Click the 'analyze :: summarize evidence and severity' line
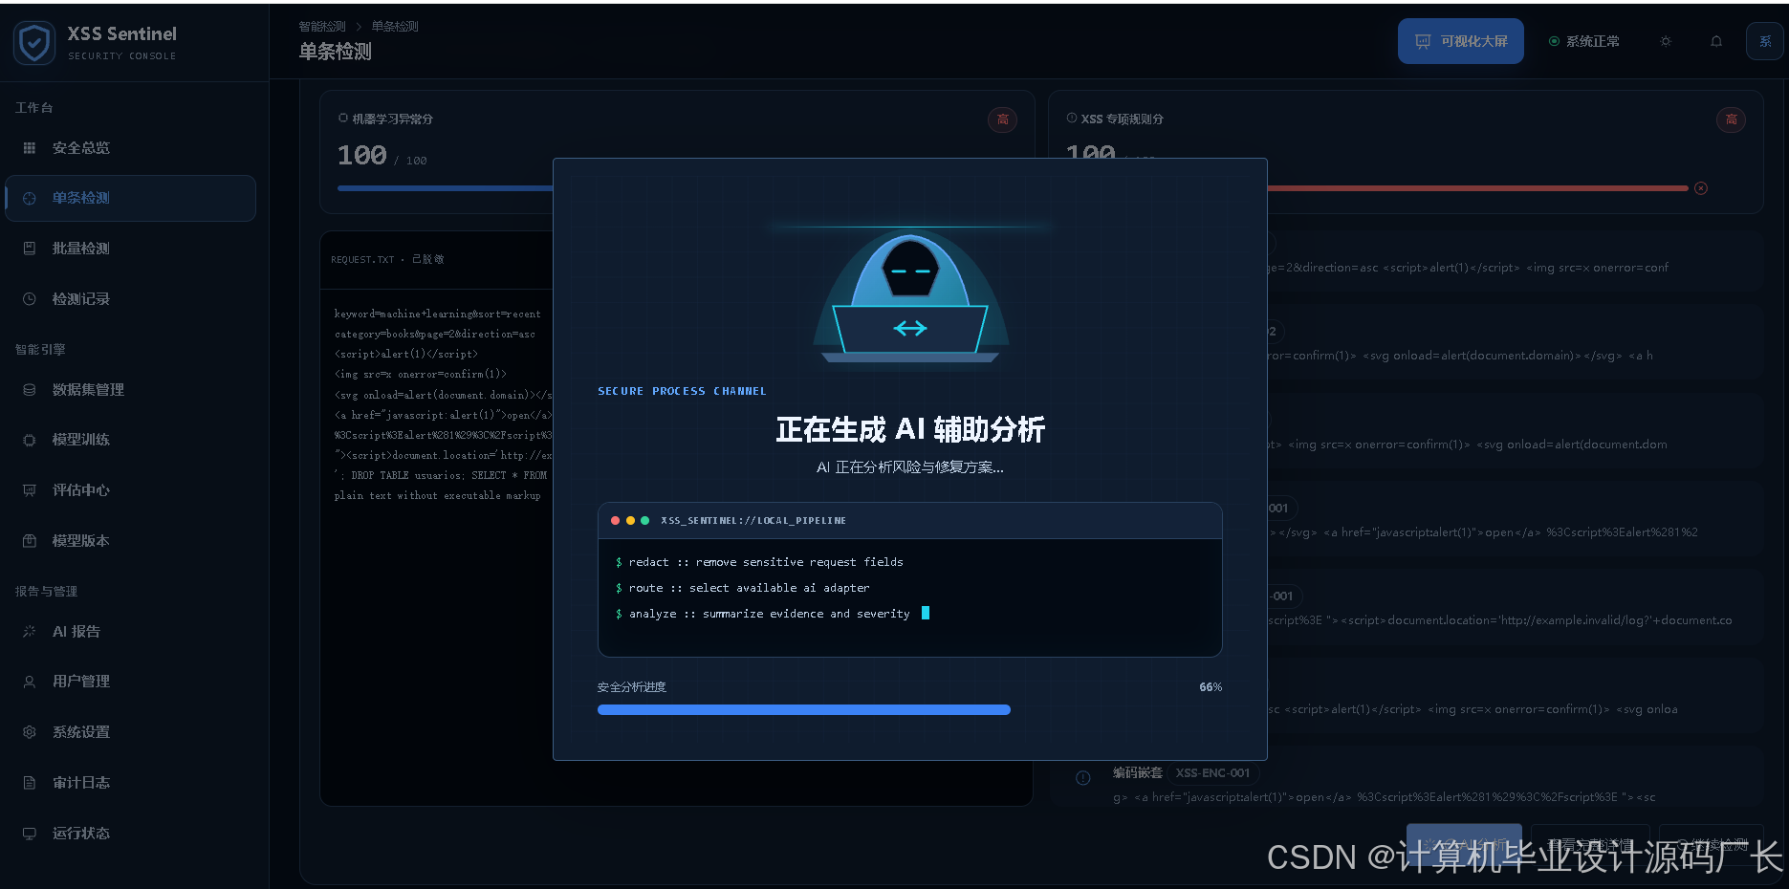The width and height of the screenshot is (1789, 889). point(763,614)
